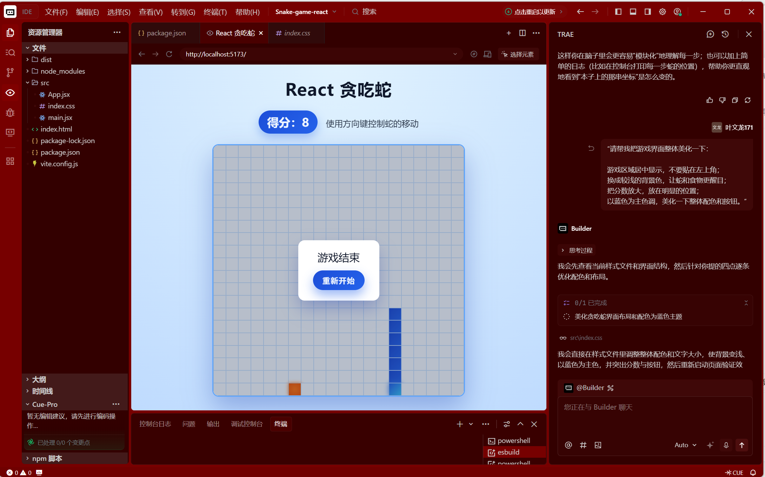Click the voice input microphone icon
This screenshot has width=765, height=477.
726,445
